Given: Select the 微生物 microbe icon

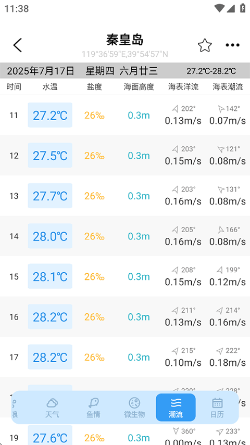Looking at the screenshot, I should coord(134,408).
